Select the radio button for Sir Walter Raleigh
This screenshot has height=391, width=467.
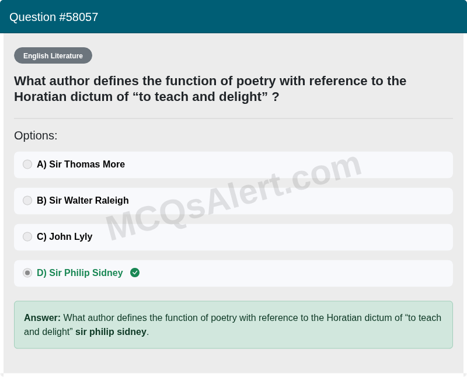pos(27,200)
